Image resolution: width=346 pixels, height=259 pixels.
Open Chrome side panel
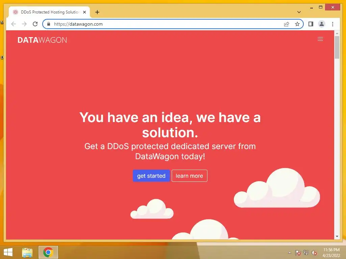(x=311, y=24)
